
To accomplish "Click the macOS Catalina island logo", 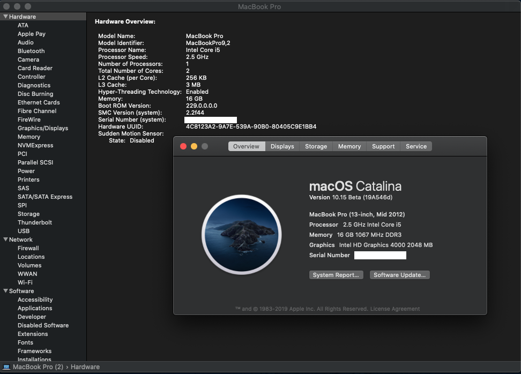I will click(x=242, y=235).
